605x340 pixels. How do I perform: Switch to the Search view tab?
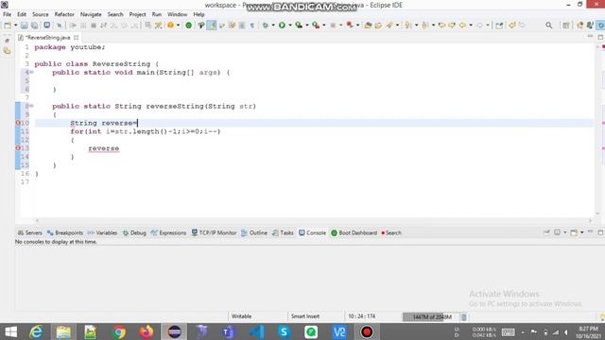coord(391,233)
